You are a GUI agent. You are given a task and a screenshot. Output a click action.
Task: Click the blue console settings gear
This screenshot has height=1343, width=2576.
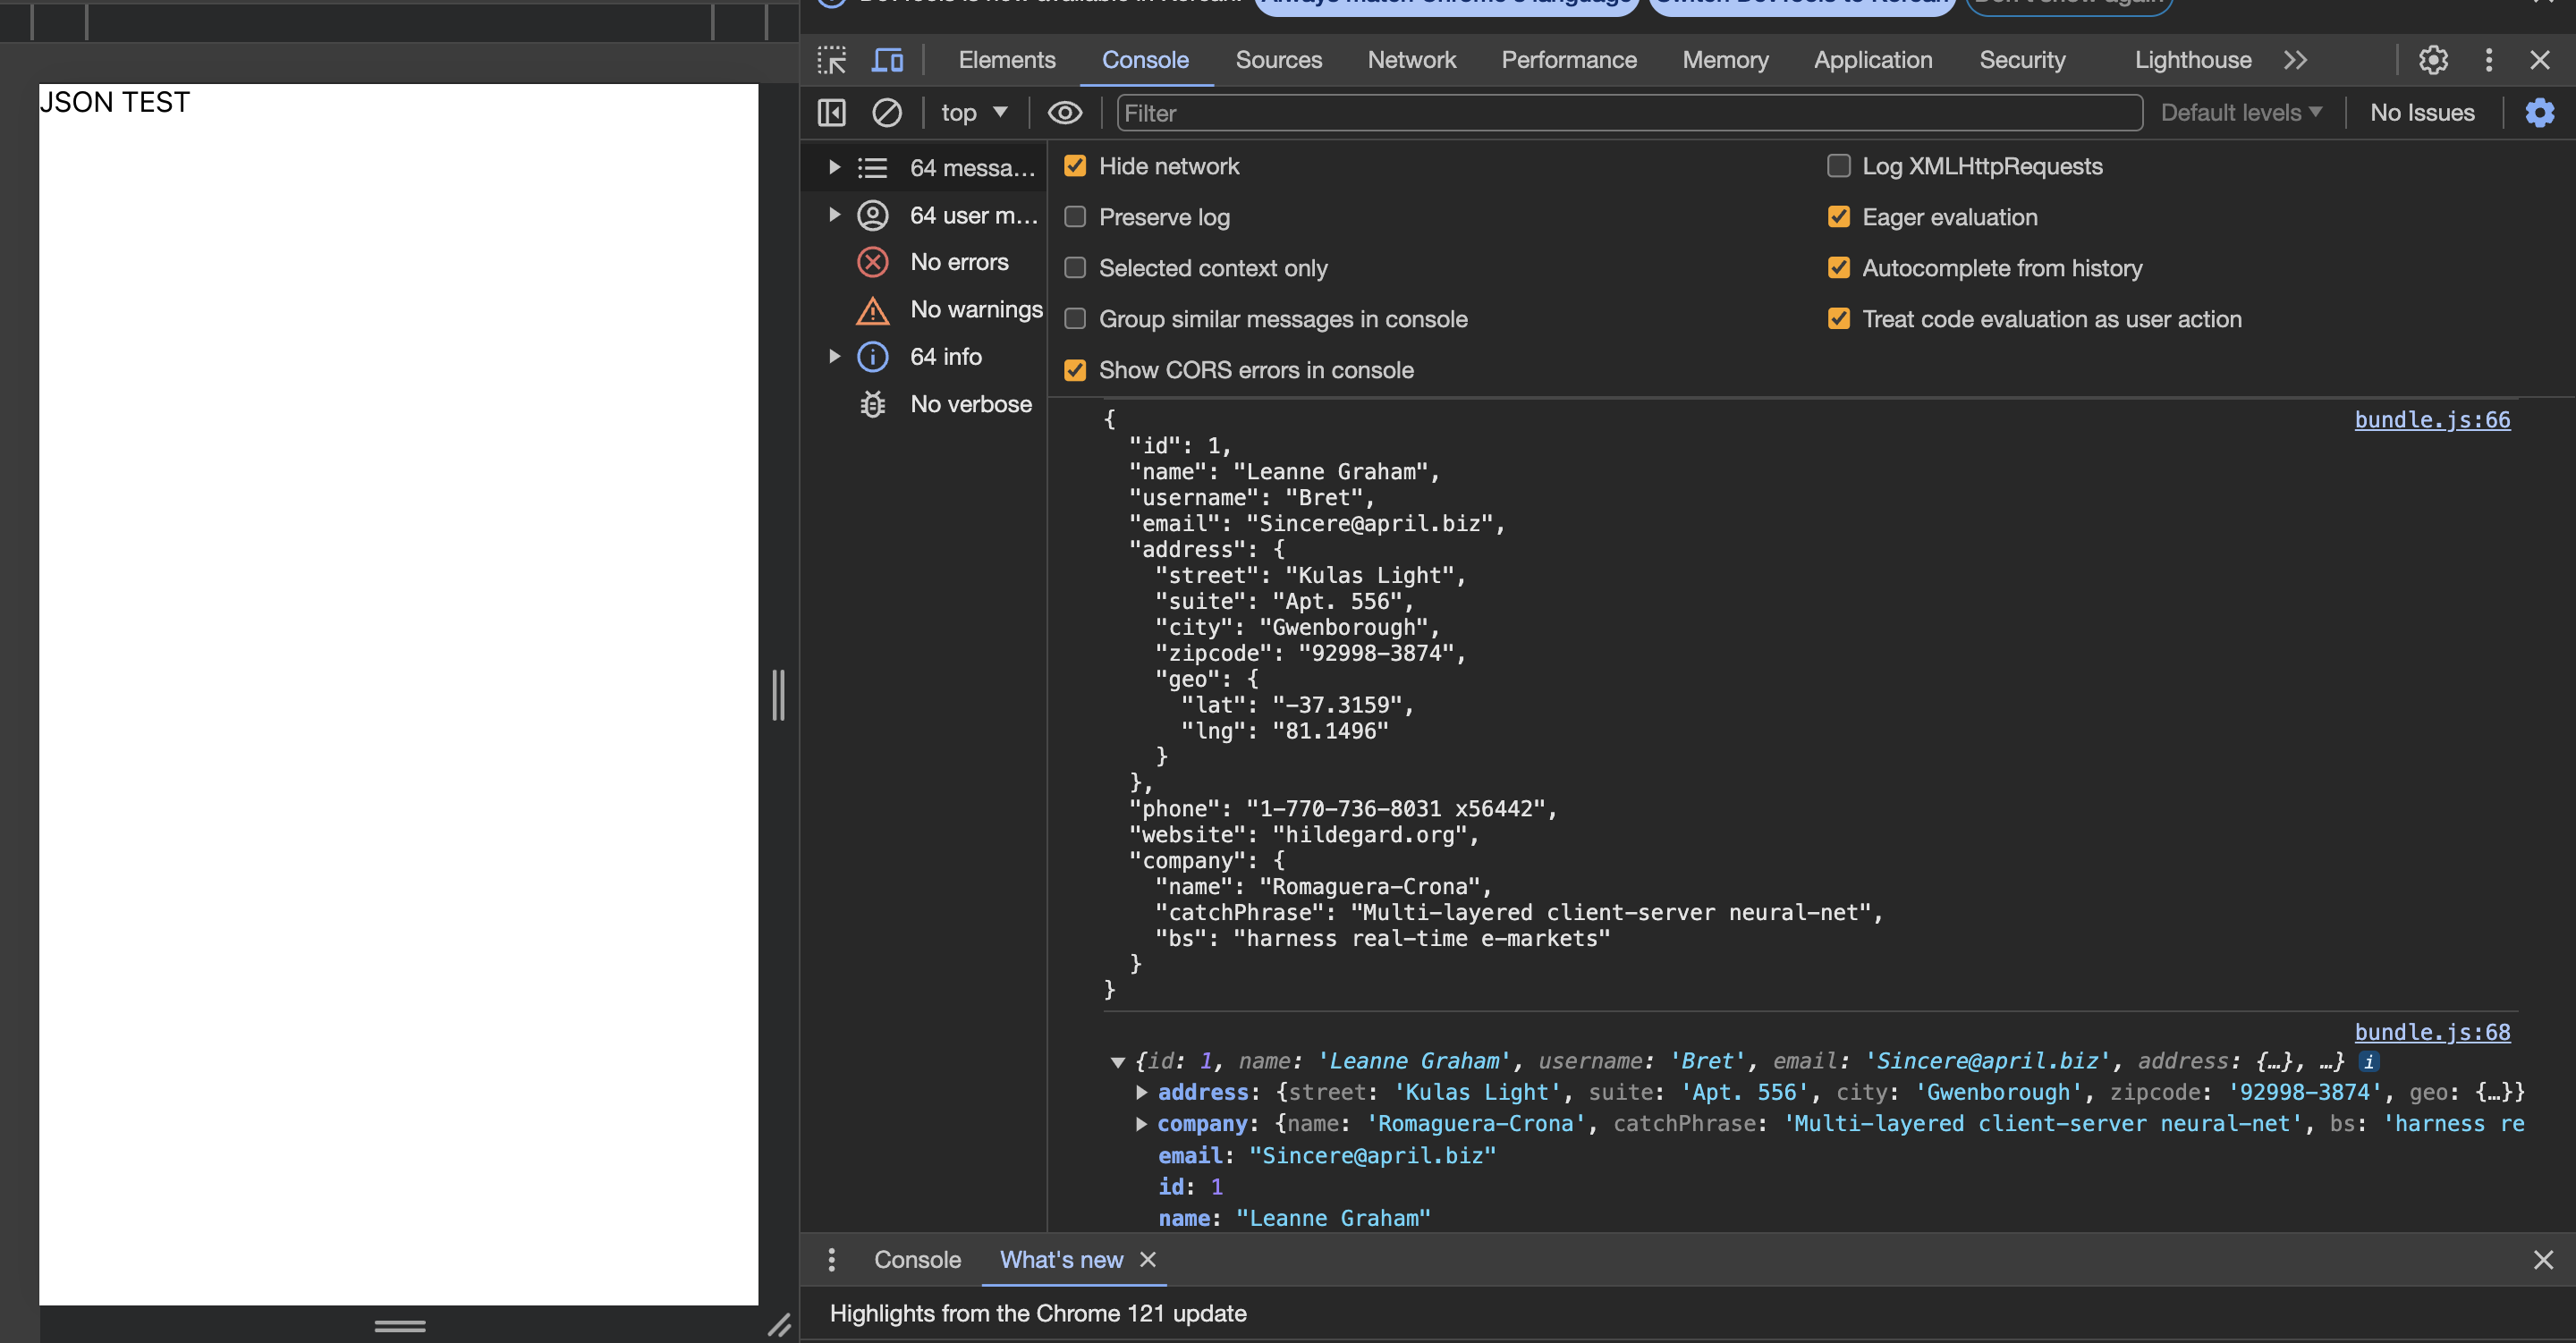[2539, 113]
